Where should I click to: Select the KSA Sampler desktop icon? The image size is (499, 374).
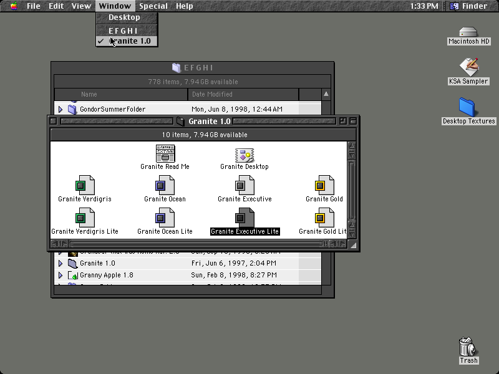[468, 67]
